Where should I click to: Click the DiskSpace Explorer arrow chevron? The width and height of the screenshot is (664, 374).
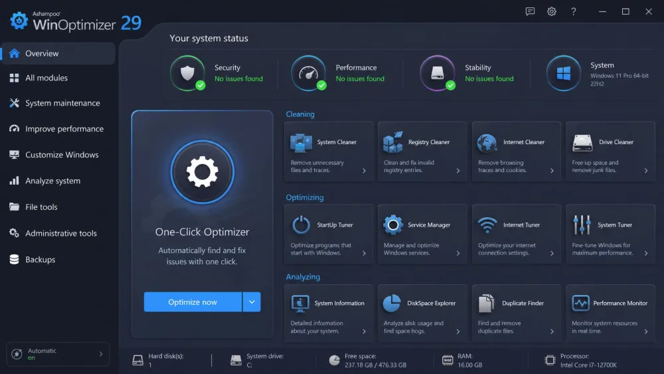coord(458,331)
